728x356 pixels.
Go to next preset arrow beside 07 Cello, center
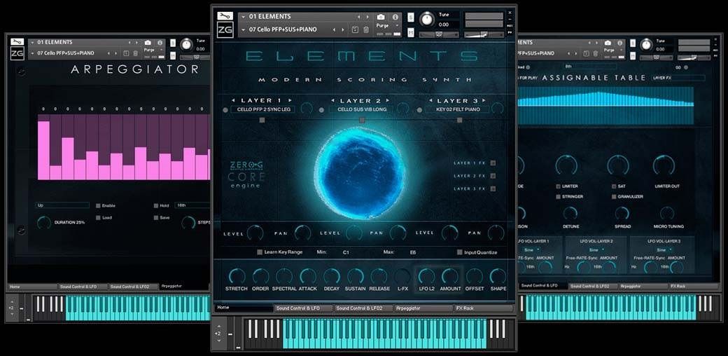[x=342, y=29]
